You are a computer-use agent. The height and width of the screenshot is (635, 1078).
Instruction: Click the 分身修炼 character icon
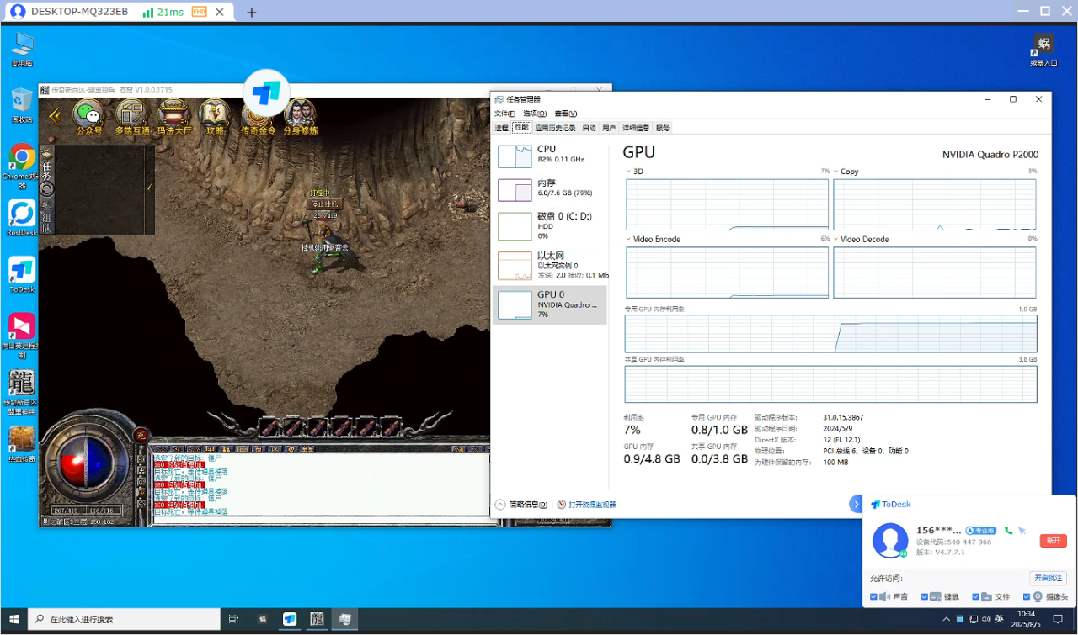click(300, 115)
